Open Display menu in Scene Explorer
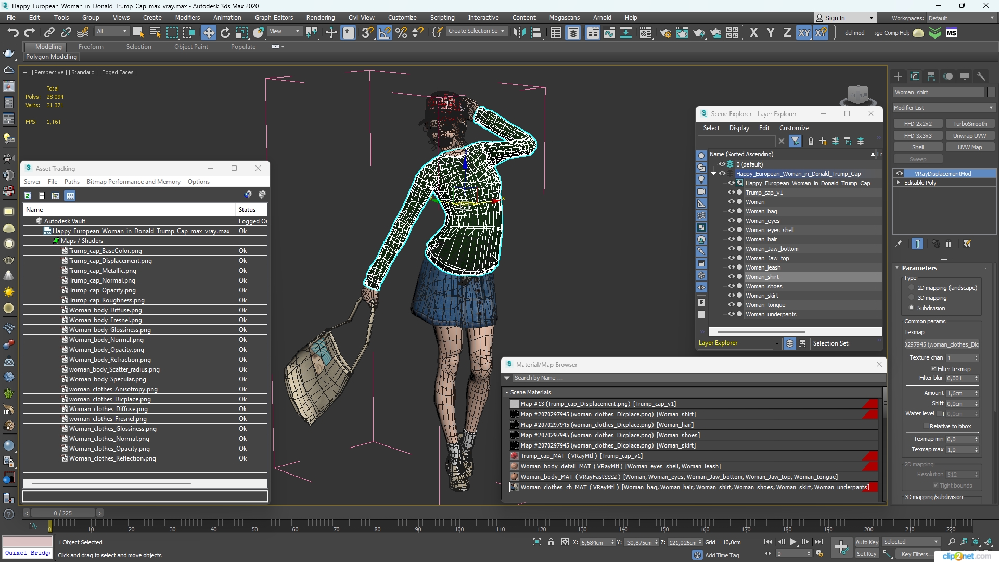 coord(739,128)
